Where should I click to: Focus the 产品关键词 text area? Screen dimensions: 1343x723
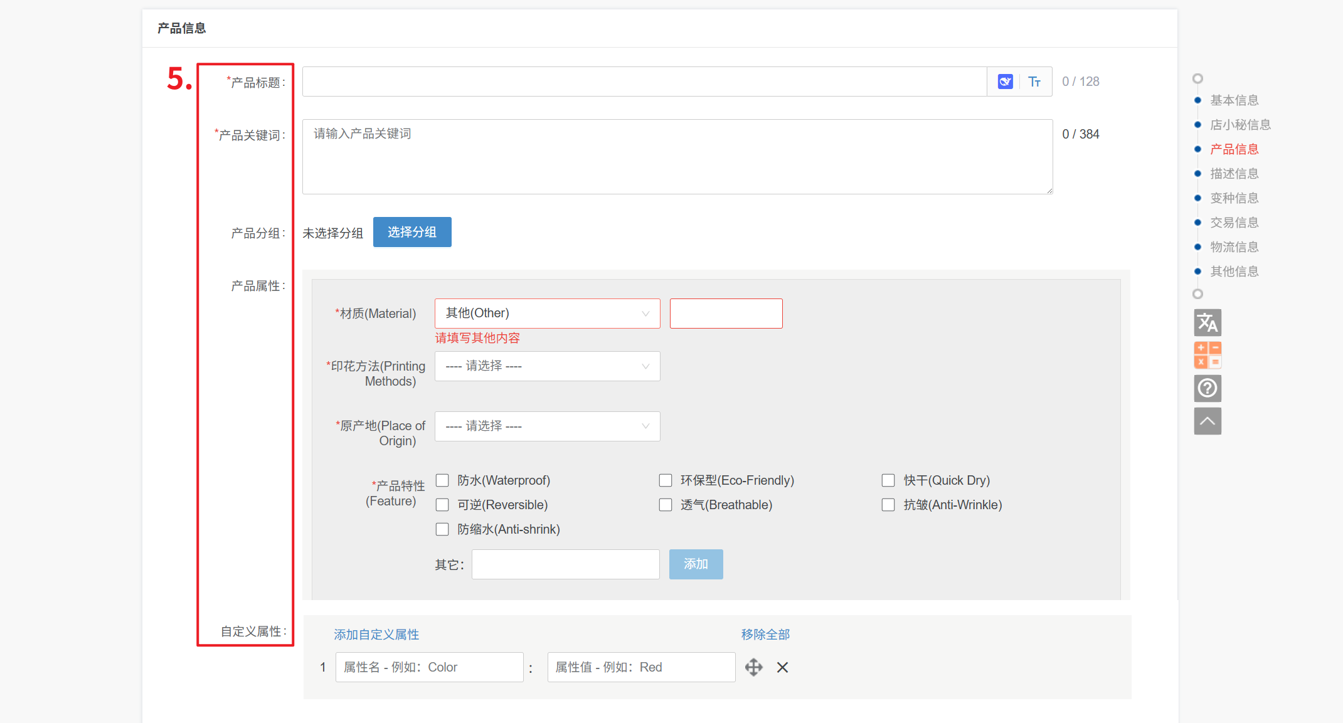click(x=677, y=157)
